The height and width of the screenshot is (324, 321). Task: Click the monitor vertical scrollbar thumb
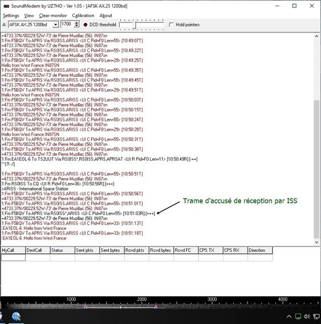316,169
